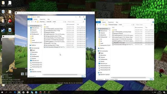Viewport: 167px width, 94px height.
Task: Open recent locations dropdown in Полезный сервер window
Action: tap(102, 25)
